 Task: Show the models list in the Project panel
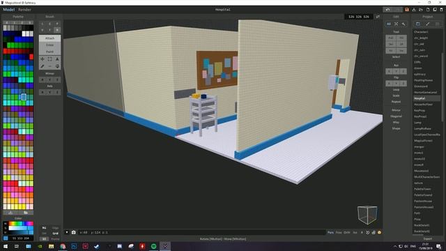[x=418, y=24]
